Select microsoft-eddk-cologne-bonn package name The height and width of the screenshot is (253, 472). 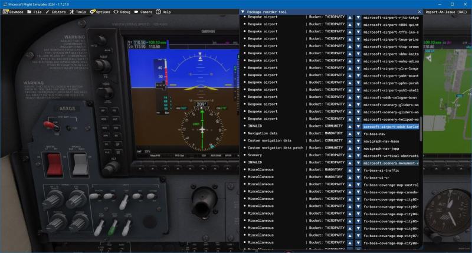point(390,97)
